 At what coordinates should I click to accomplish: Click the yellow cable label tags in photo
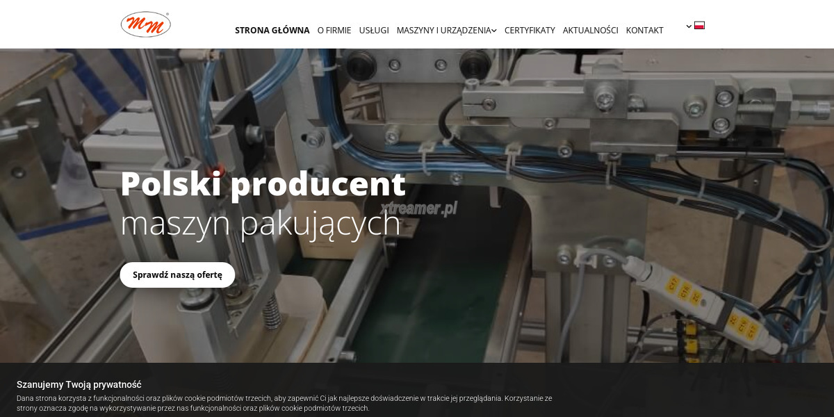(x=682, y=290)
